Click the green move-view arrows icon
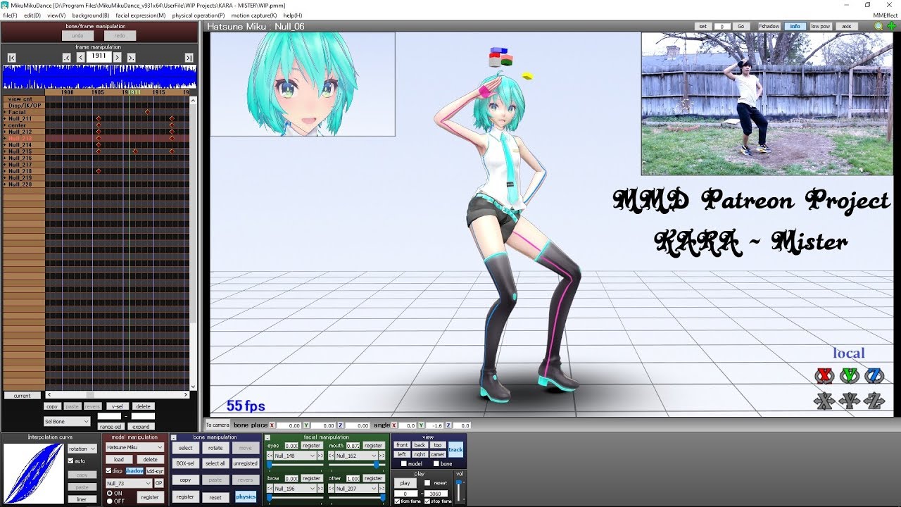The width and height of the screenshot is (901, 507). point(891,26)
